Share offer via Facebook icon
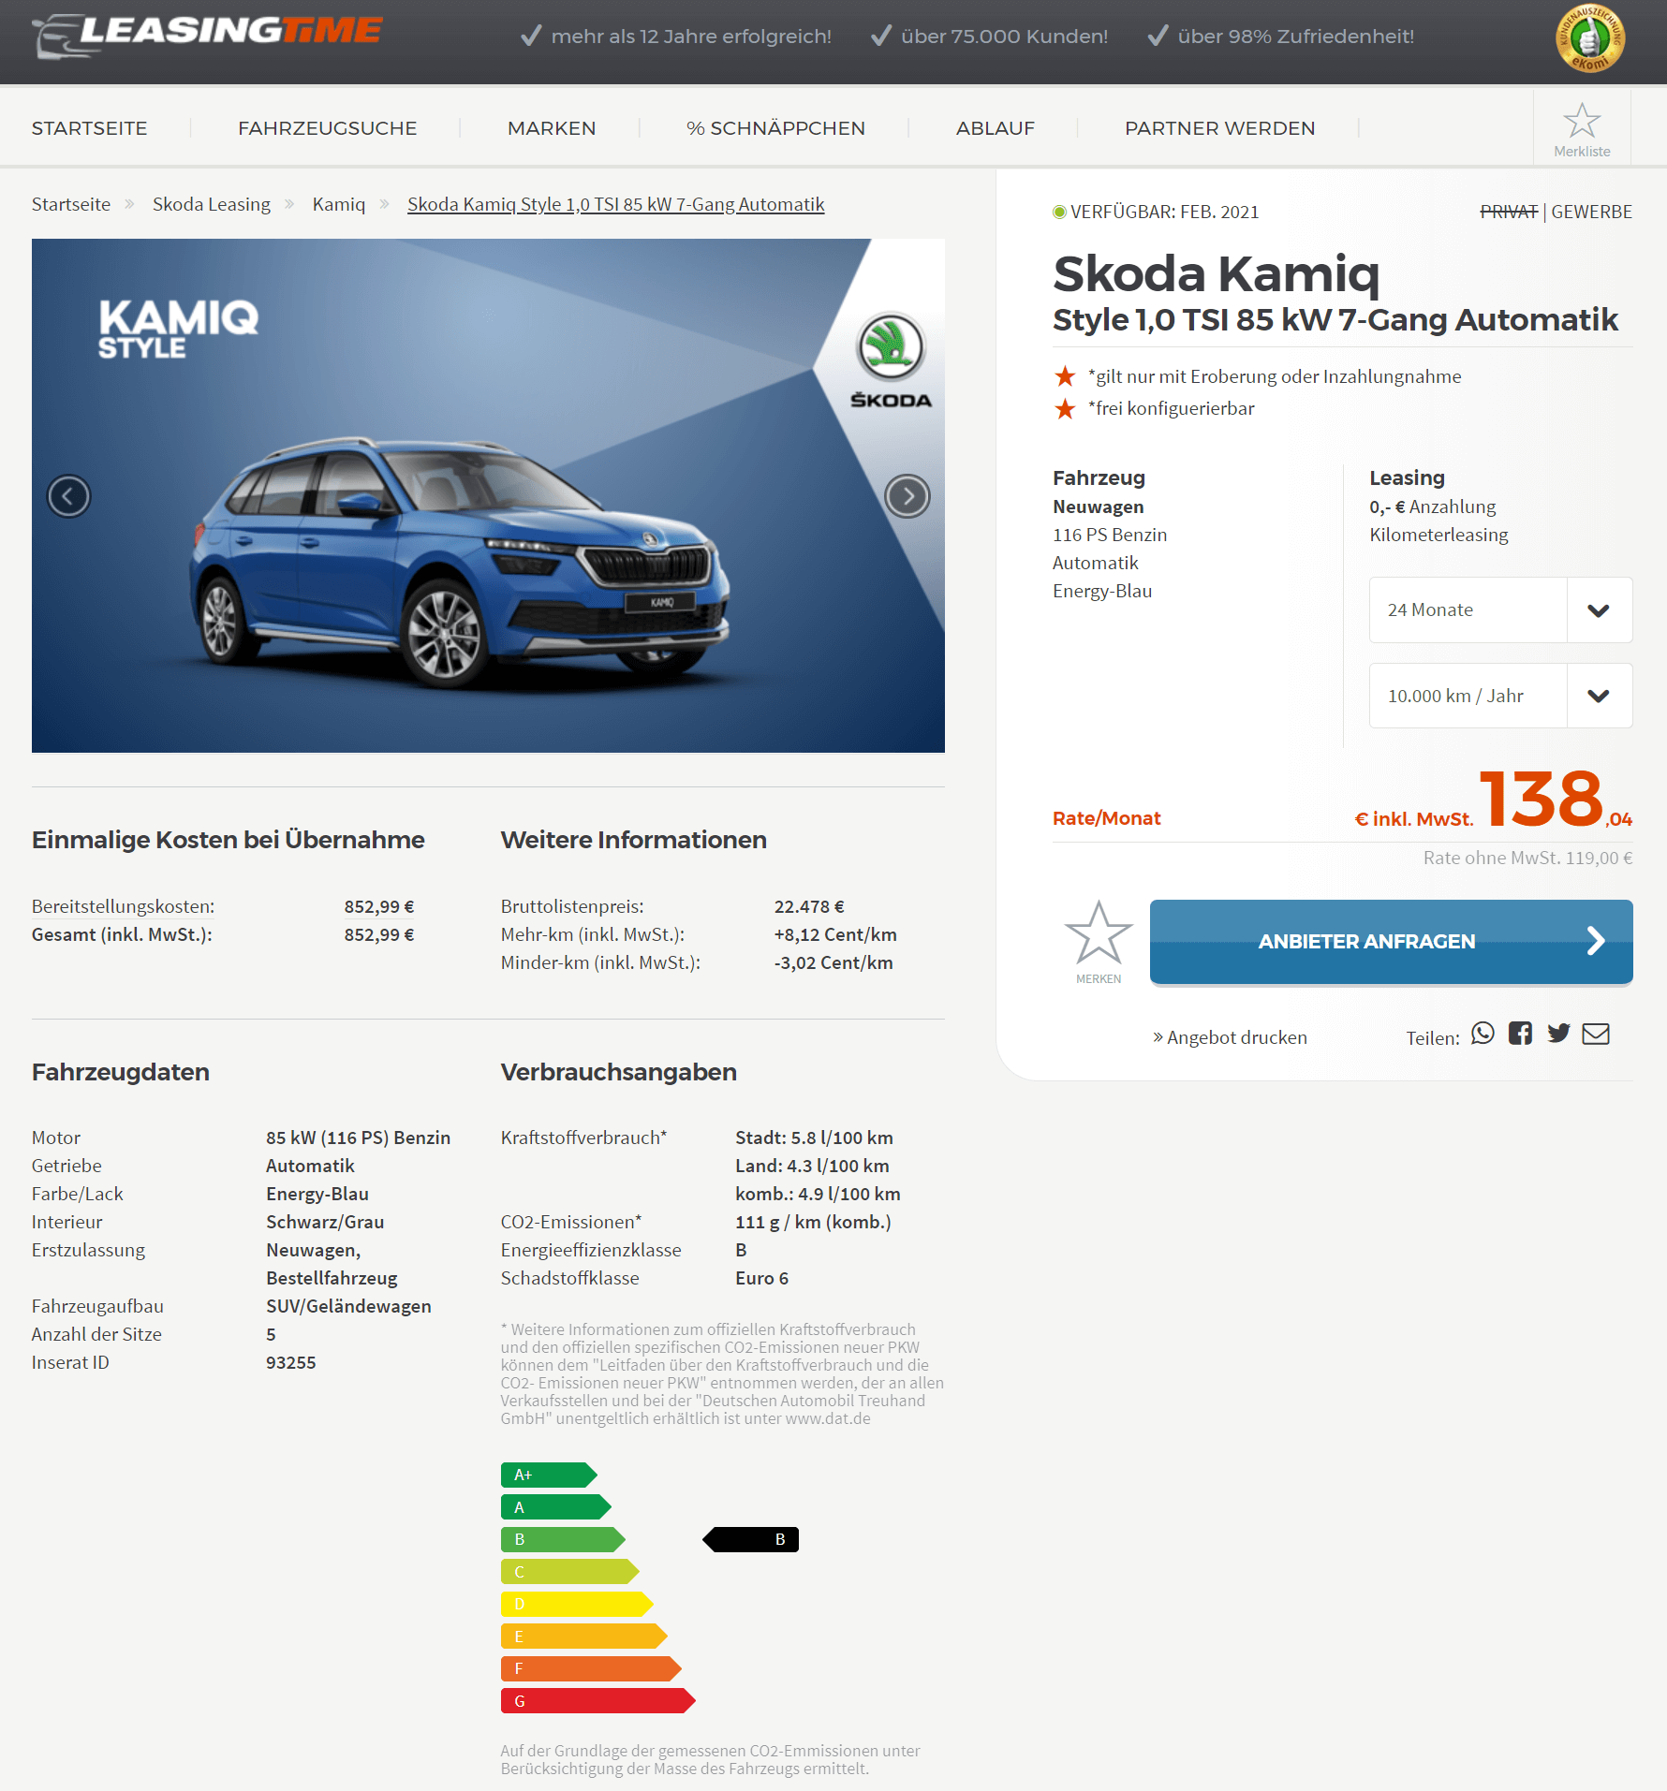1667x1791 pixels. click(1520, 1034)
